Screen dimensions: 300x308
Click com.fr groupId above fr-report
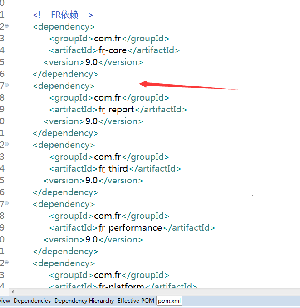click(x=108, y=98)
